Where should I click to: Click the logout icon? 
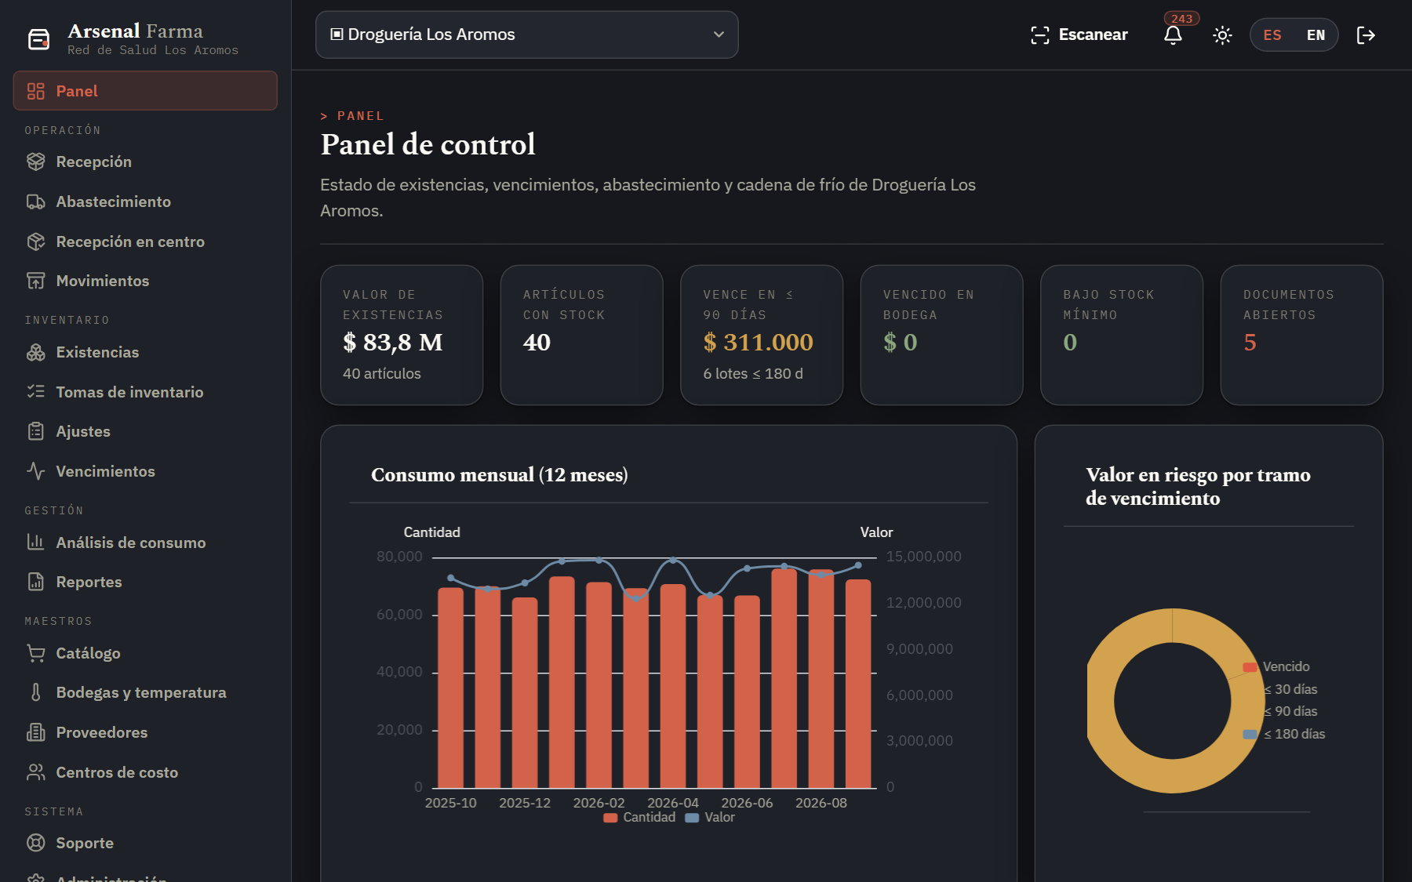click(x=1366, y=35)
